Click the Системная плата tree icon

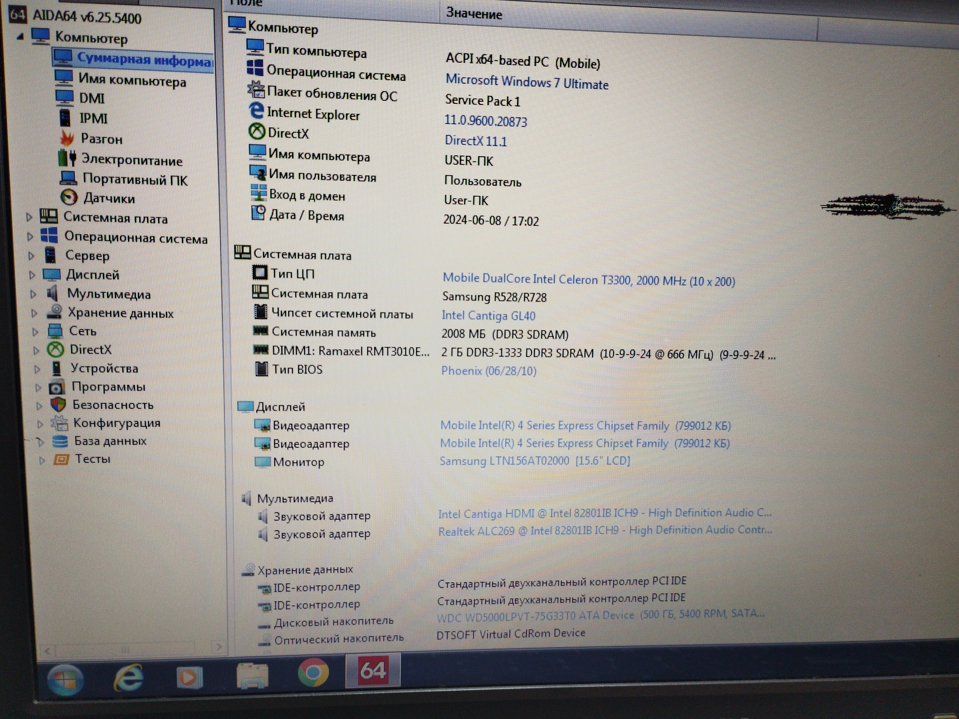[48, 217]
